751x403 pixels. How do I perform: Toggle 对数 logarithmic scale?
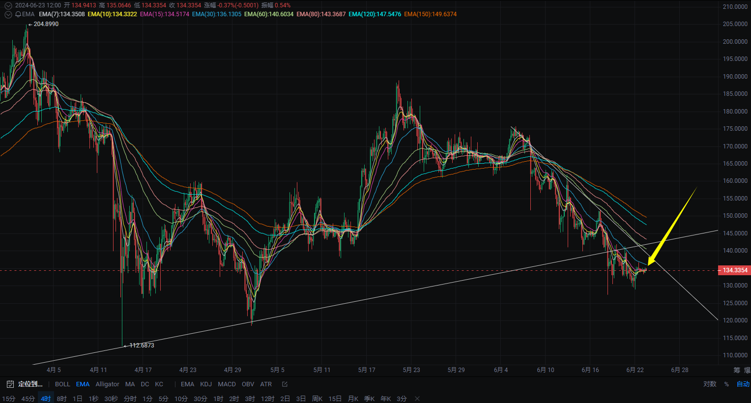click(x=710, y=384)
